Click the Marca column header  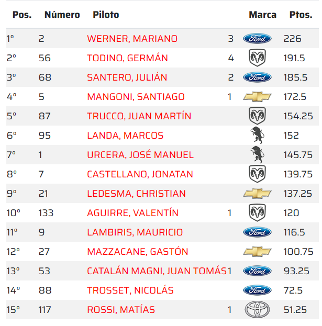point(262,15)
